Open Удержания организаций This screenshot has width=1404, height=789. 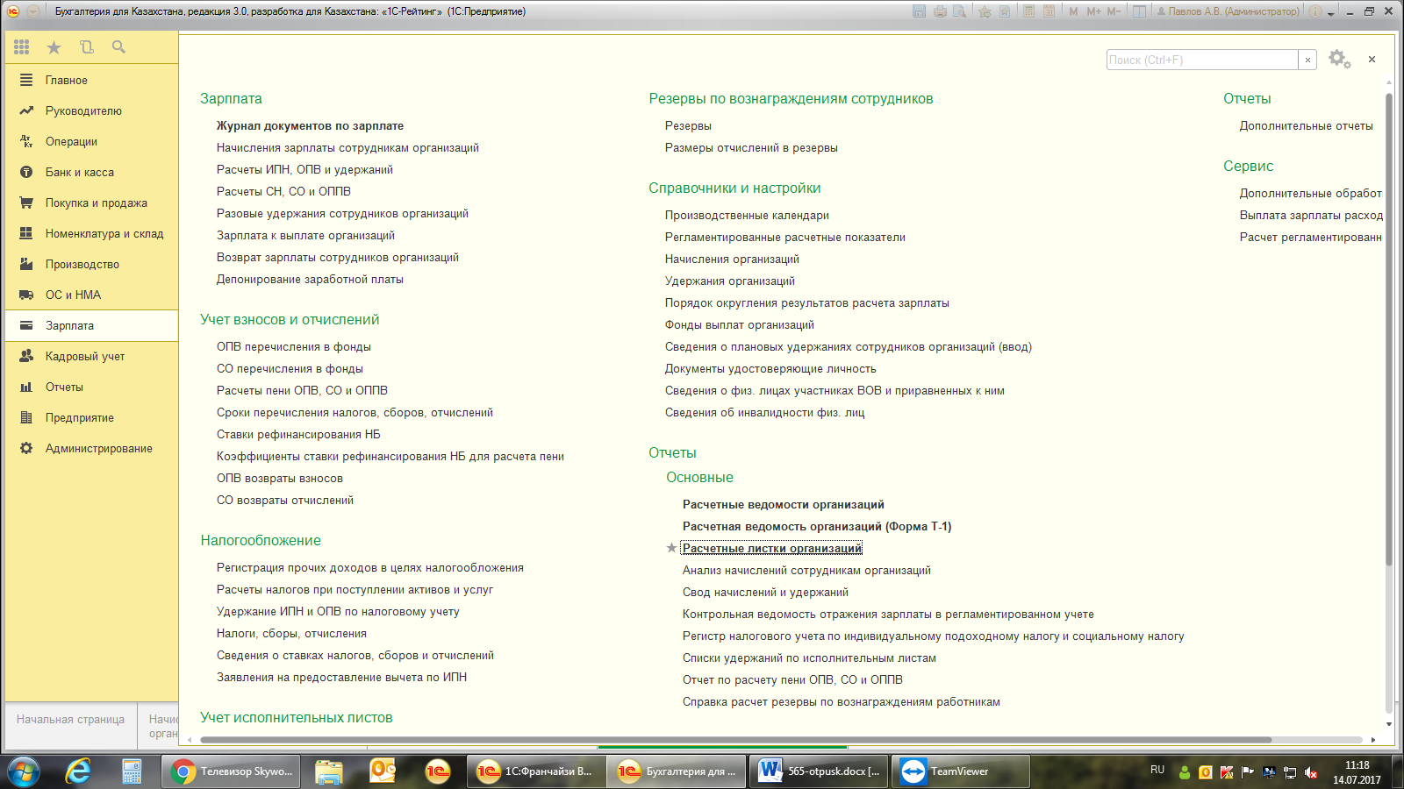[x=730, y=281]
